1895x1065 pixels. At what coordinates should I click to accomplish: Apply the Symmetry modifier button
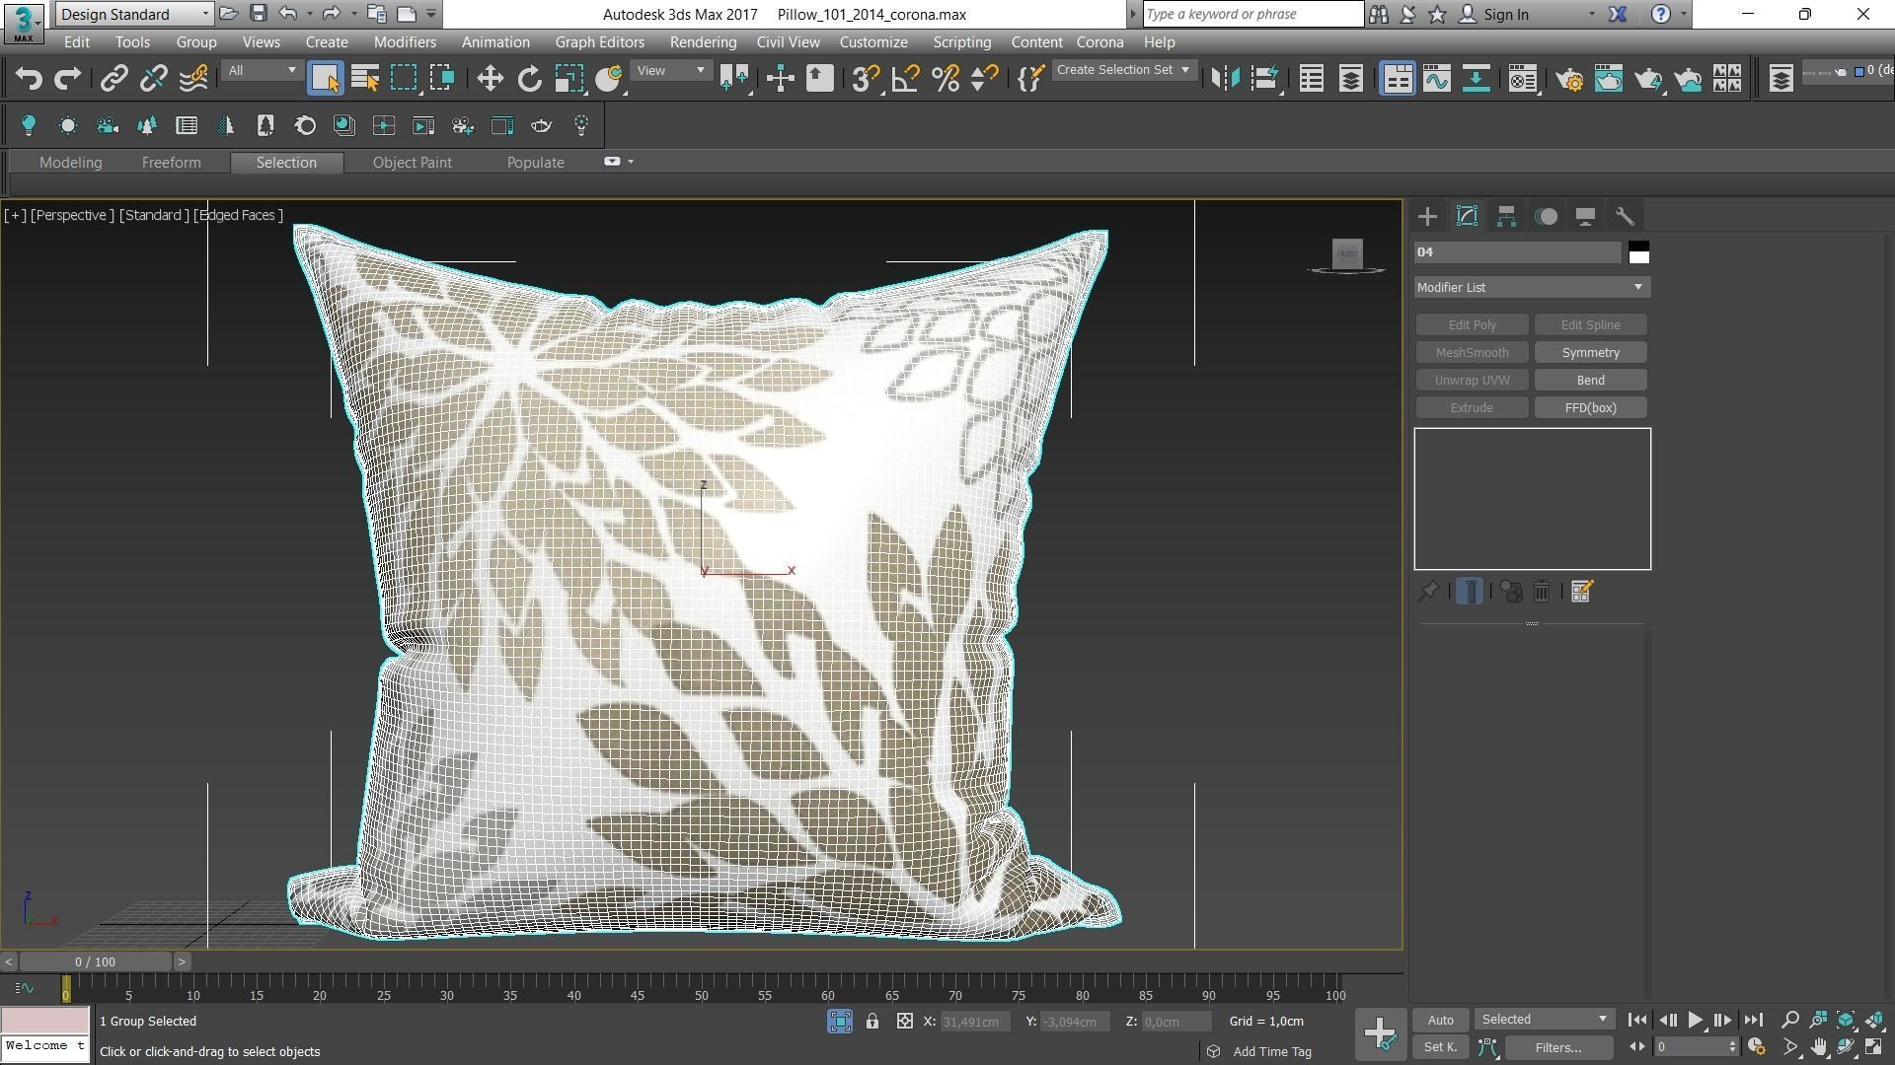tap(1590, 353)
